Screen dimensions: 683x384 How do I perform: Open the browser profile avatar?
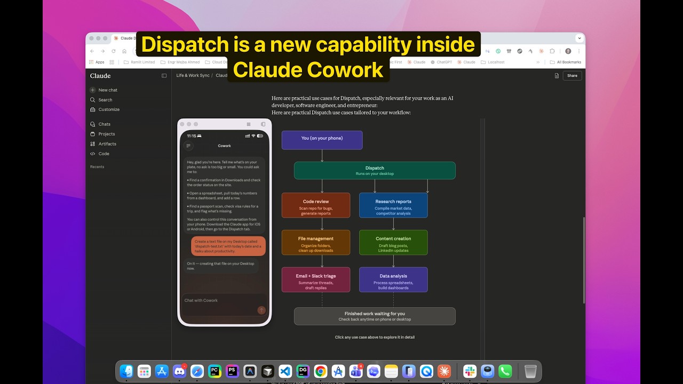[568, 51]
